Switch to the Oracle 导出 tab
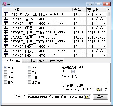This screenshot has height=106, width=113. point(12,60)
